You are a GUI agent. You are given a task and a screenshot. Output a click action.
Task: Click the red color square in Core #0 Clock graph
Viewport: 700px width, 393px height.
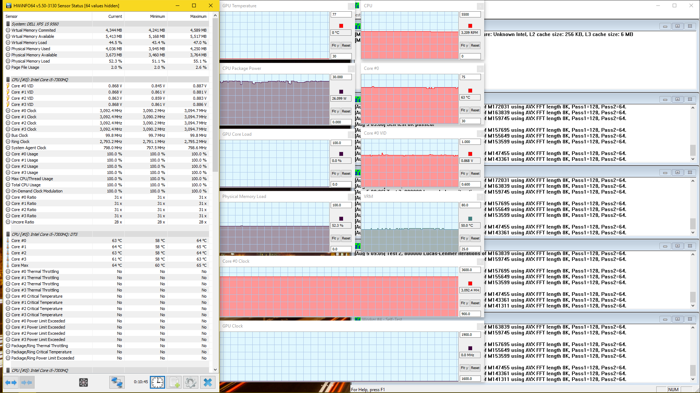(470, 283)
